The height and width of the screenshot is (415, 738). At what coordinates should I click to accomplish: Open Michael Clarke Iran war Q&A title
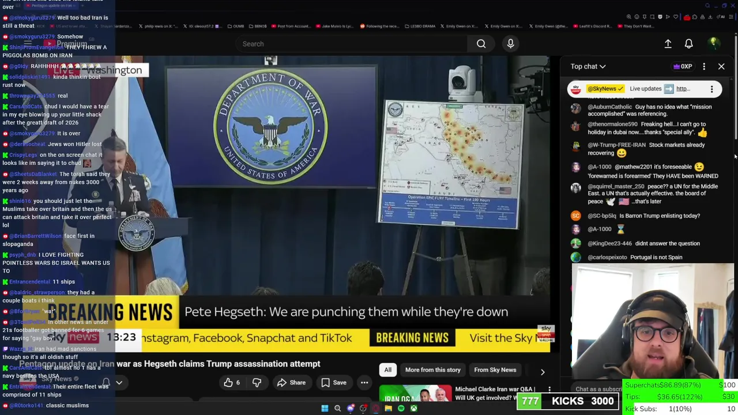pyautogui.click(x=495, y=394)
